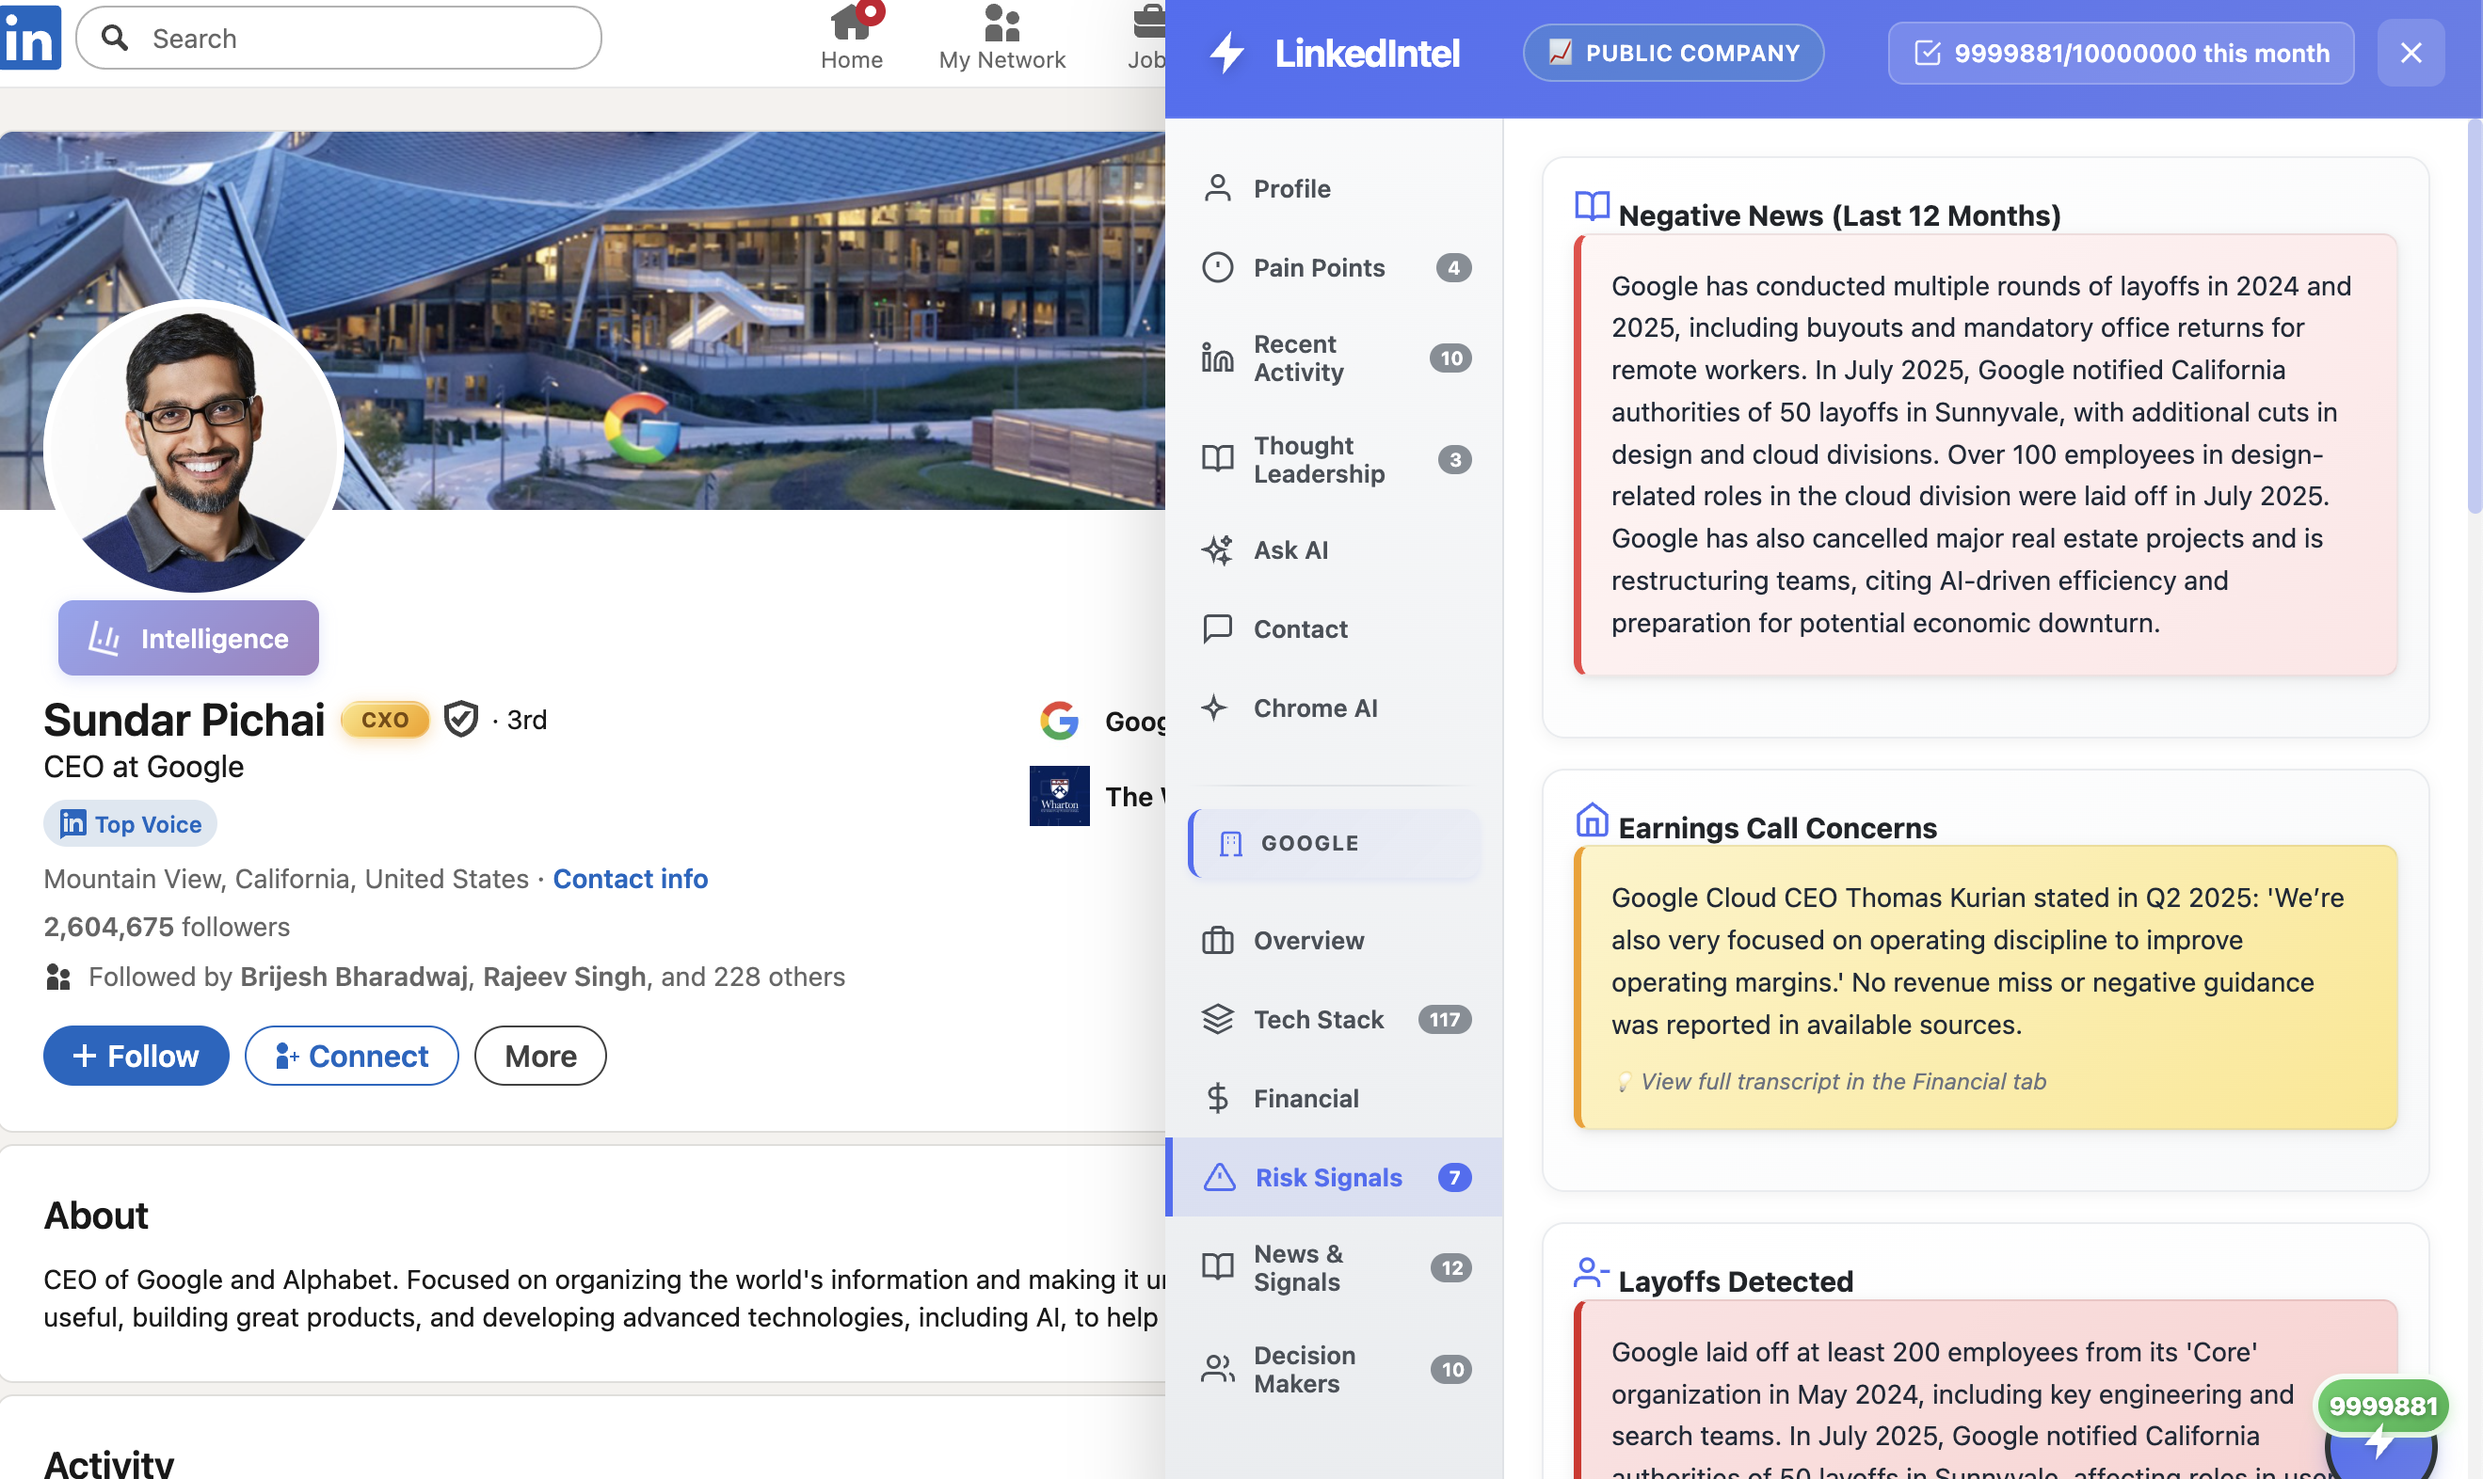Click the Ask AI sparkle icon

[1216, 549]
